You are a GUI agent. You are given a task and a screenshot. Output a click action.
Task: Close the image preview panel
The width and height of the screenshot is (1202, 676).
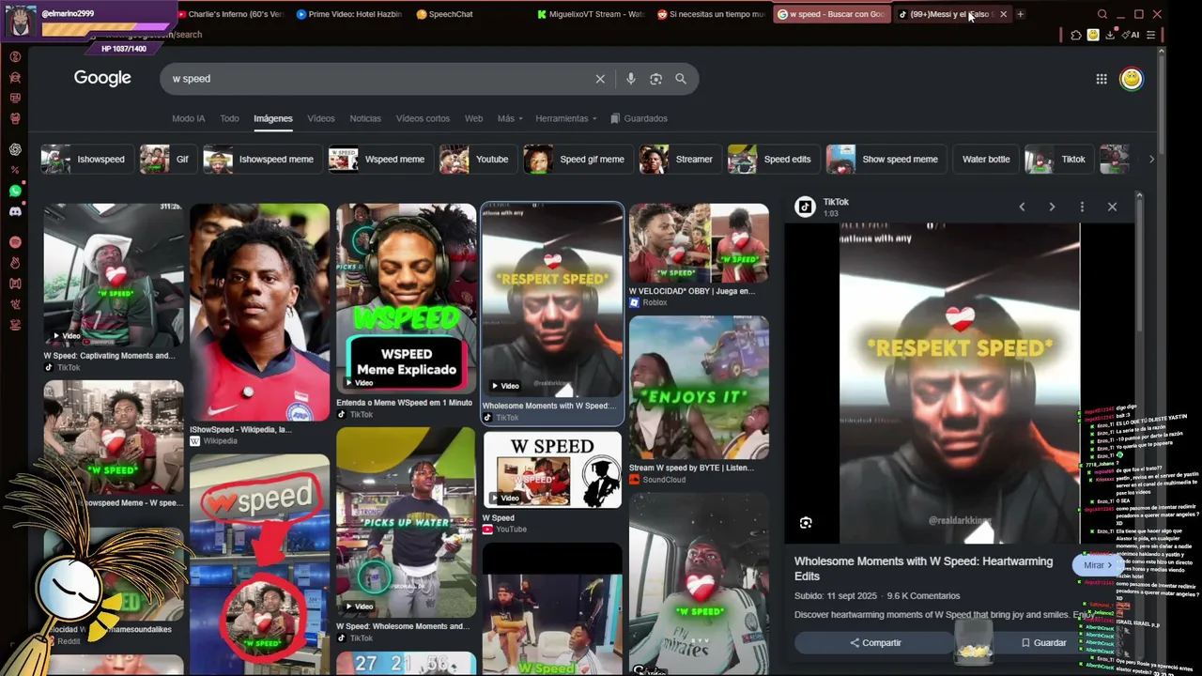1112,207
